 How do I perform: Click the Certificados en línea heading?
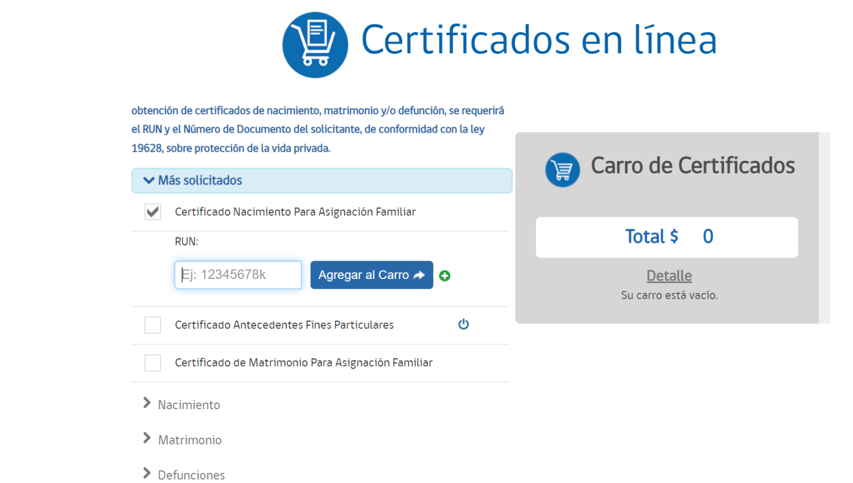coord(539,40)
